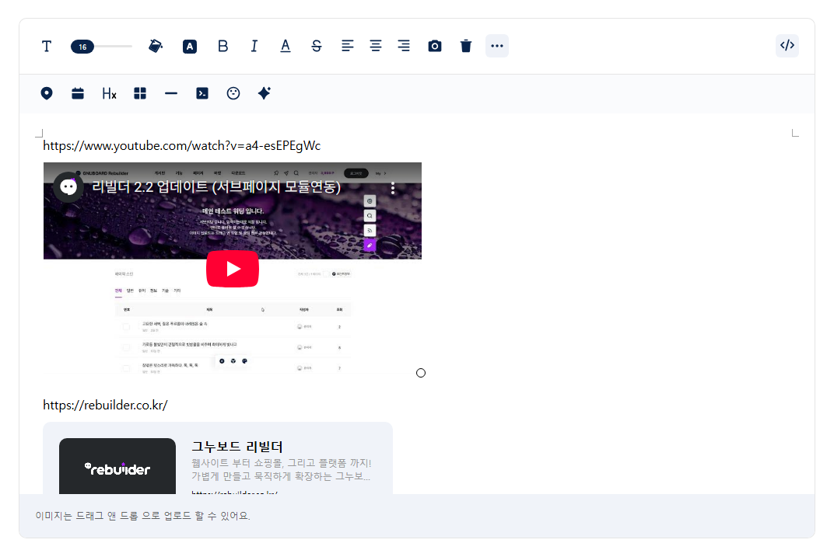Viewport: 834px width, 557px height.
Task: Toggle underline formatting
Action: (286, 46)
